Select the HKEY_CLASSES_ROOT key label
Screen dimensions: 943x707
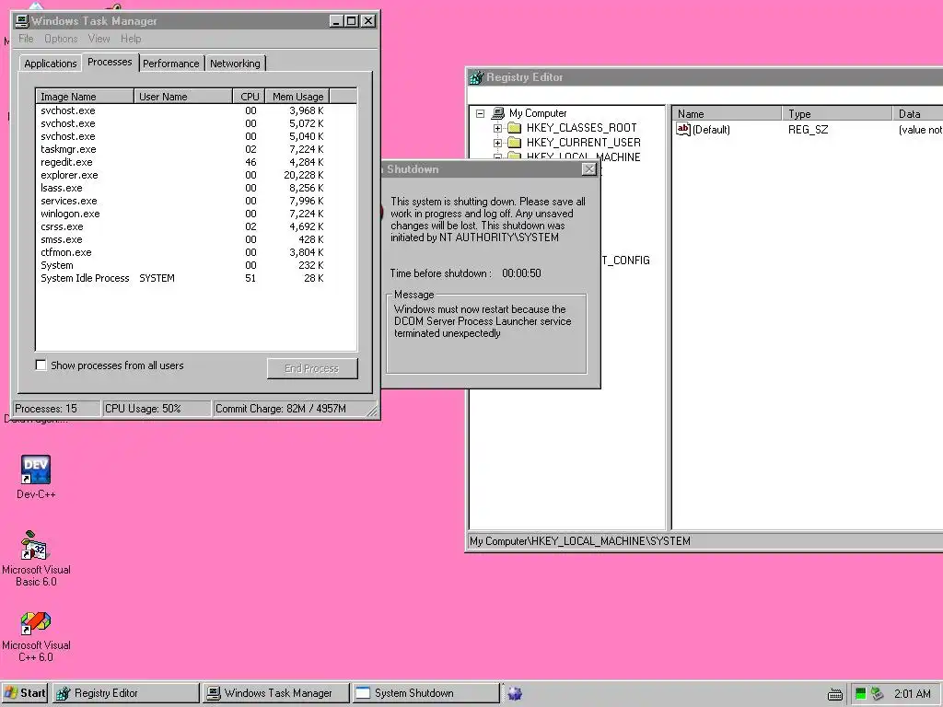(582, 127)
